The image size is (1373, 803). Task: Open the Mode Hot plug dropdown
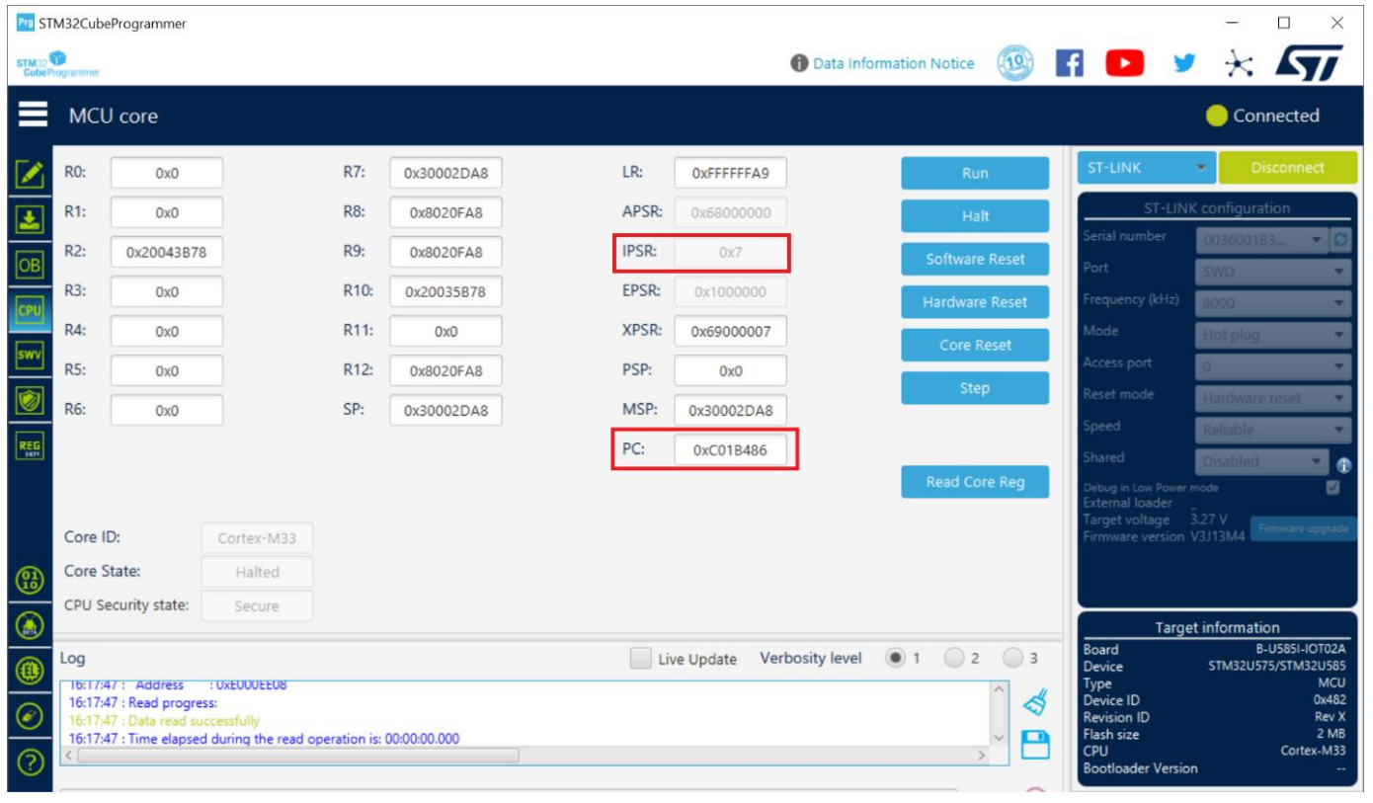(1273, 335)
